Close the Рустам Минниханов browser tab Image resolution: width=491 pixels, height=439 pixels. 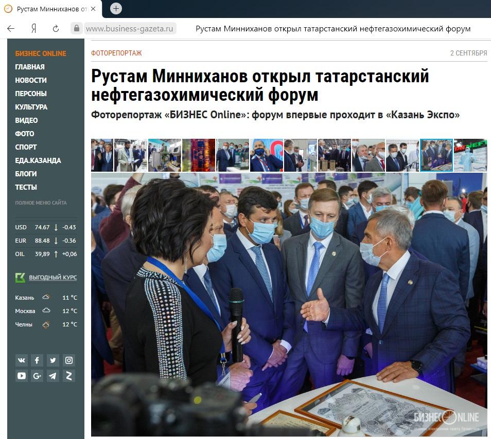(93, 9)
